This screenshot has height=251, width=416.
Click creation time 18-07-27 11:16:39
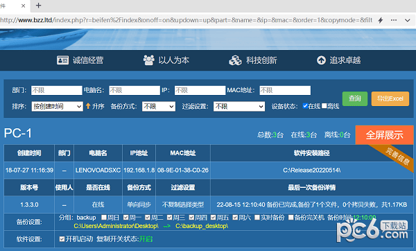[29, 170]
